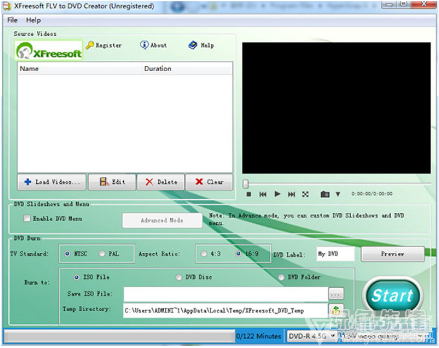Screen dimensions: 439x348
Task: Skip to previous video
Action: pyautogui.click(x=263, y=194)
